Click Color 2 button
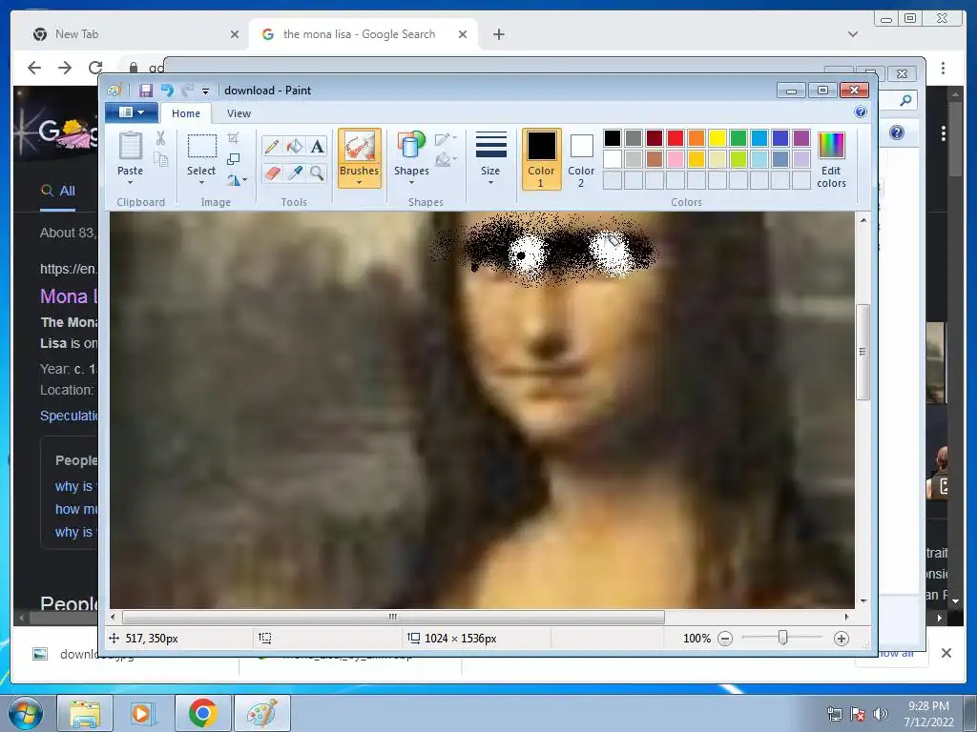Image resolution: width=977 pixels, height=732 pixels. tap(581, 159)
